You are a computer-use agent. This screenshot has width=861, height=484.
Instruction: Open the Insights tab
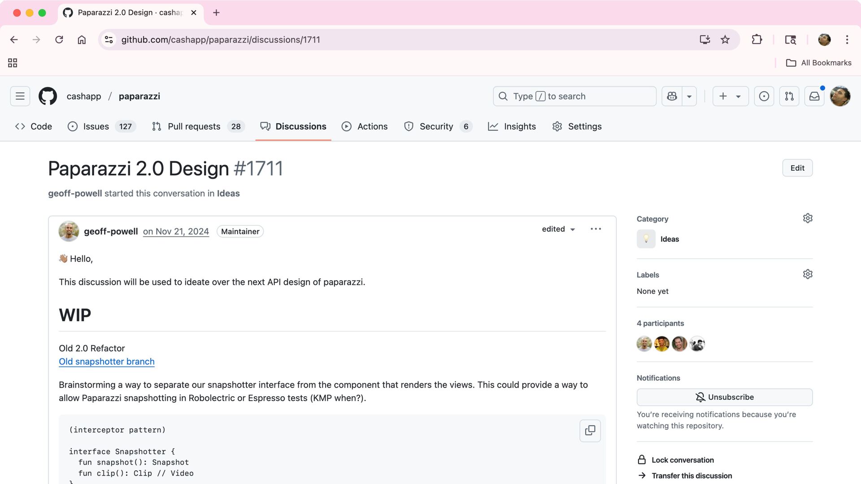pos(512,126)
